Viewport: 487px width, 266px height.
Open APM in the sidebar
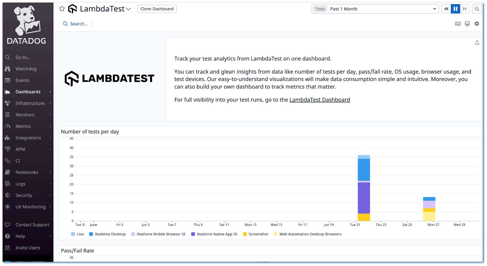point(28,149)
